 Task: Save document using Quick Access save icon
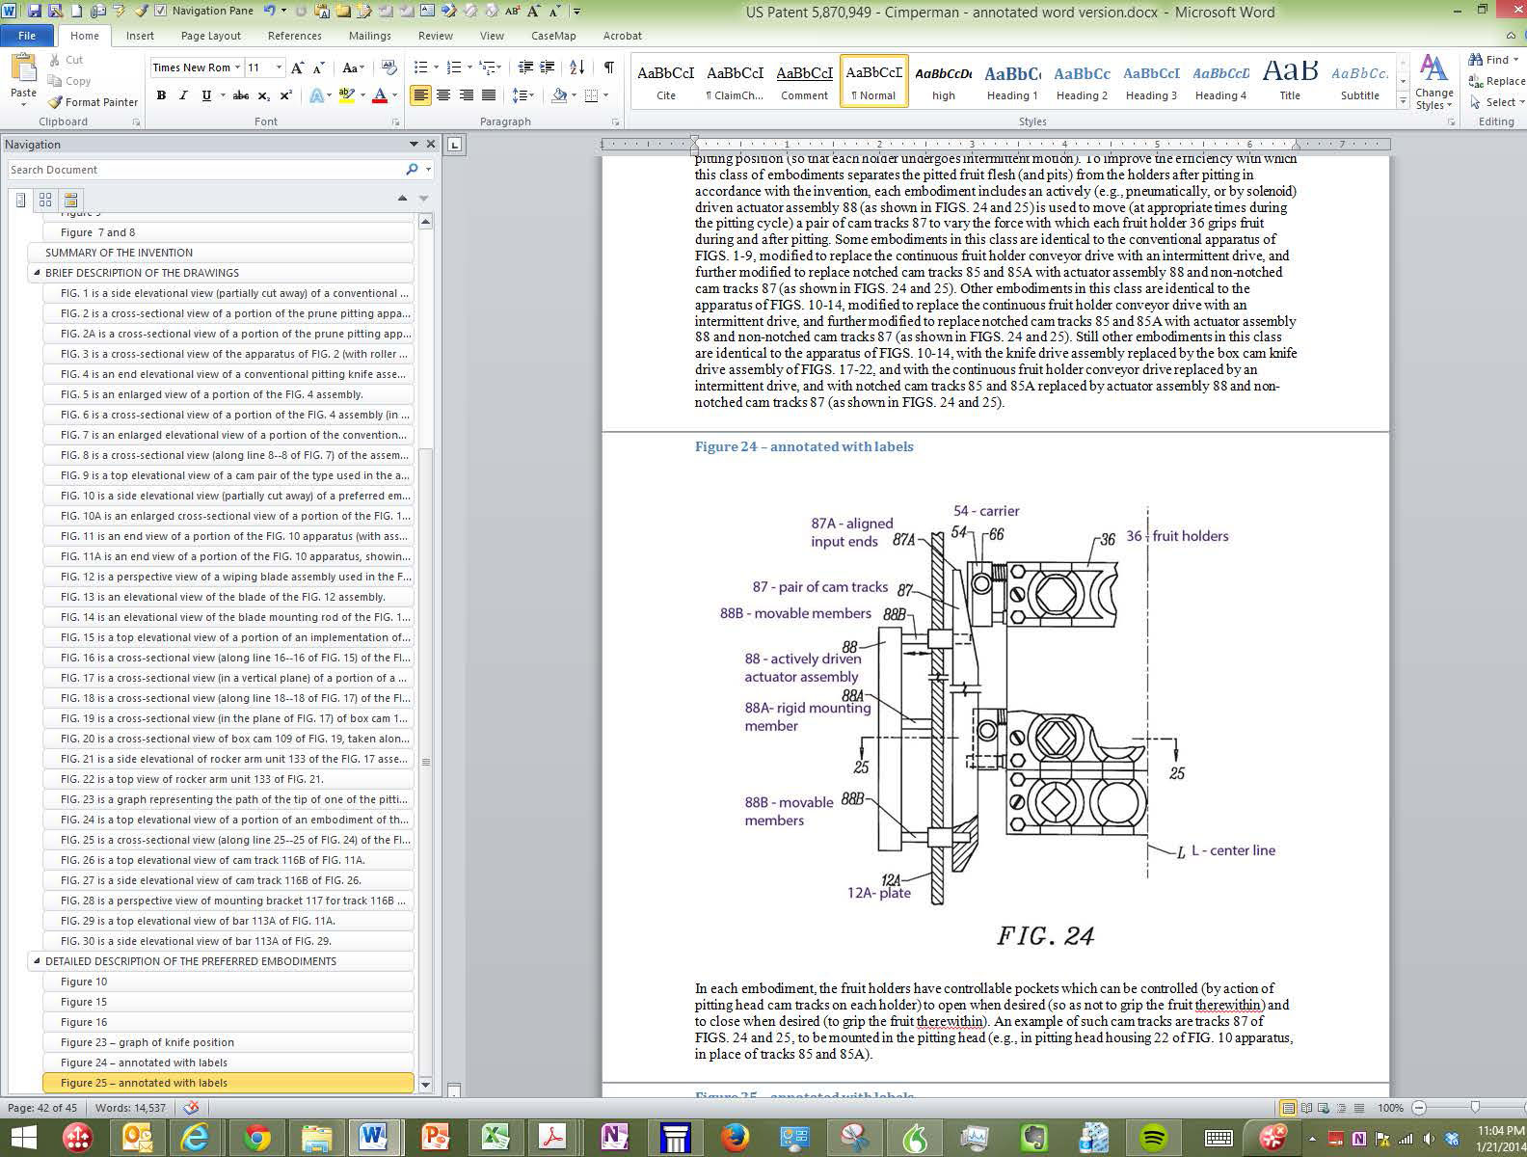[x=34, y=12]
